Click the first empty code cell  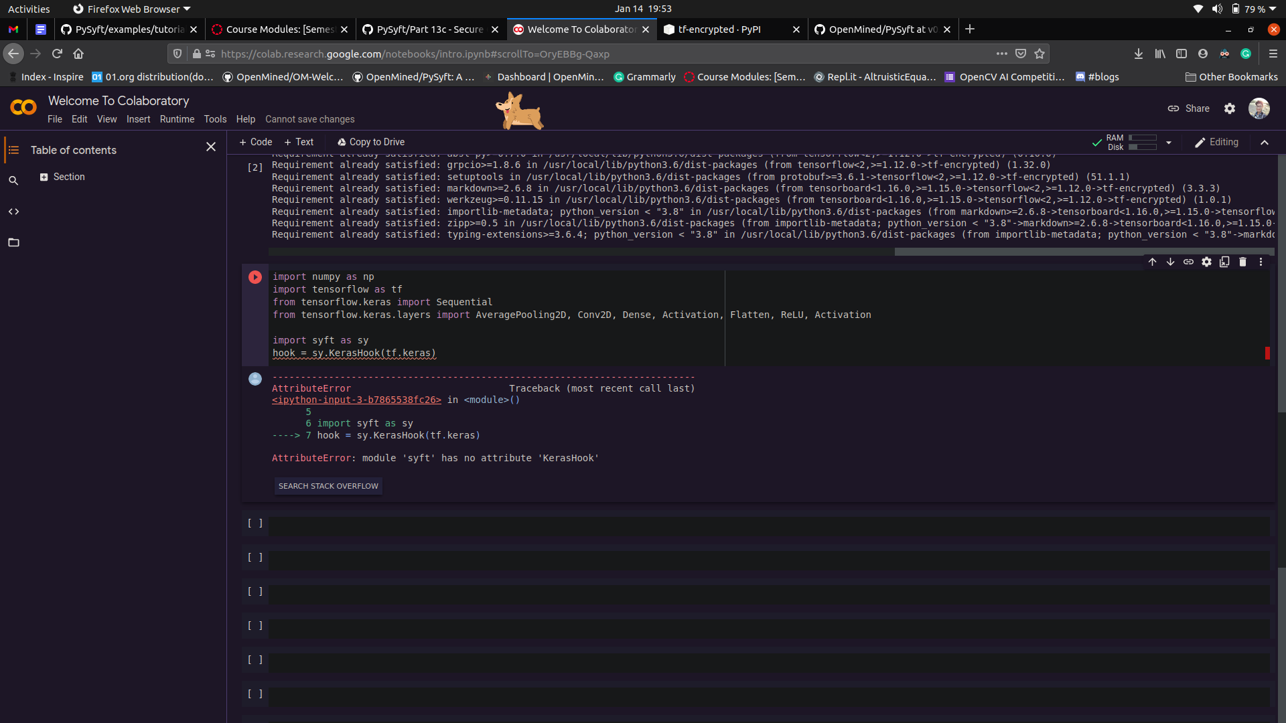click(x=769, y=526)
